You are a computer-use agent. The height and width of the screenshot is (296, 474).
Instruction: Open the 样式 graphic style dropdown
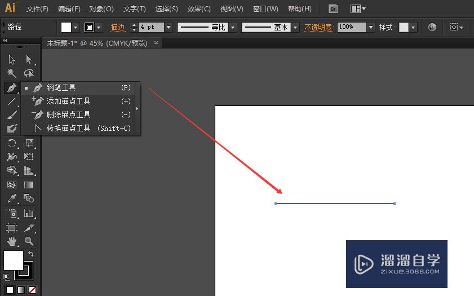tap(413, 28)
